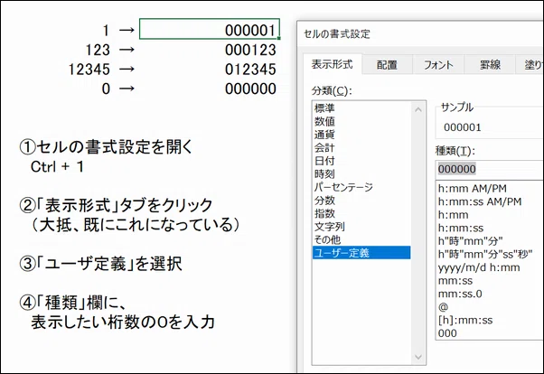Switch to the 表示形式 tab
The image size is (544, 374).
coord(332,64)
